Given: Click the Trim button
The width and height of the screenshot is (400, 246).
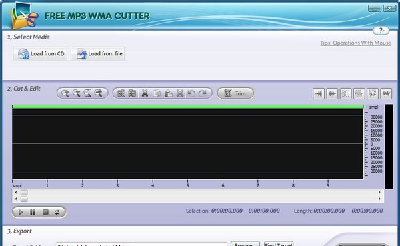Looking at the screenshot, I should point(235,93).
